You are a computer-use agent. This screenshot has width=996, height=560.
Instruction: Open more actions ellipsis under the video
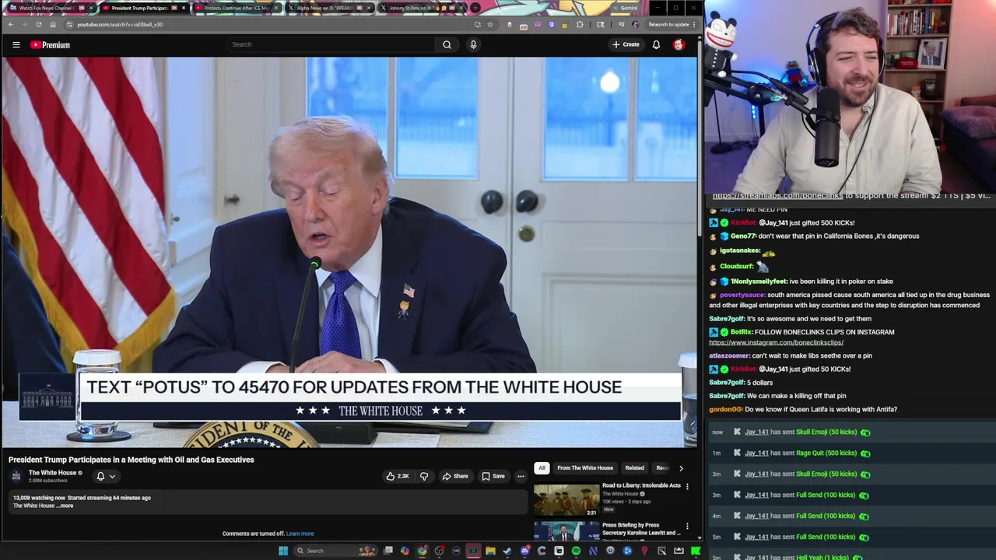(x=521, y=476)
